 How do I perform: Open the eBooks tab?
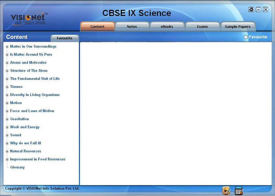pyautogui.click(x=167, y=26)
